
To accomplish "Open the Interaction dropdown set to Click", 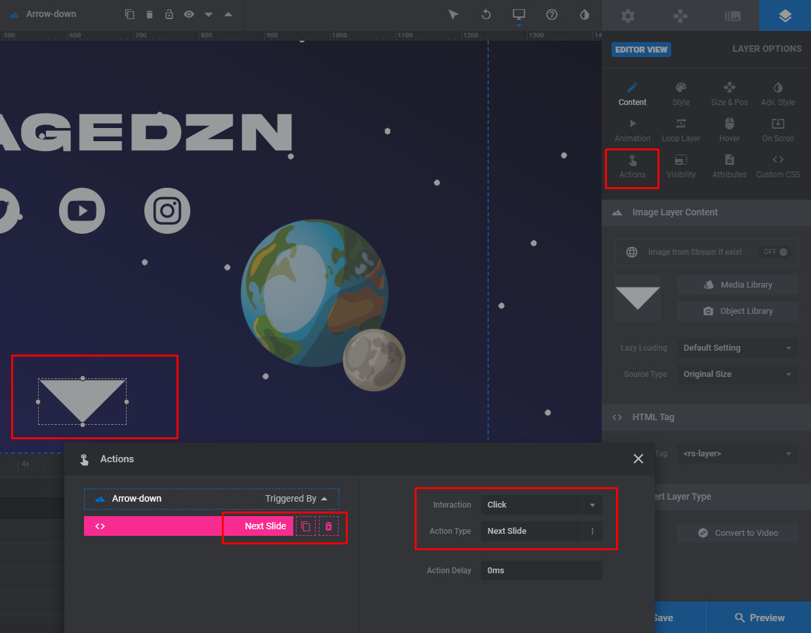I will 541,505.
